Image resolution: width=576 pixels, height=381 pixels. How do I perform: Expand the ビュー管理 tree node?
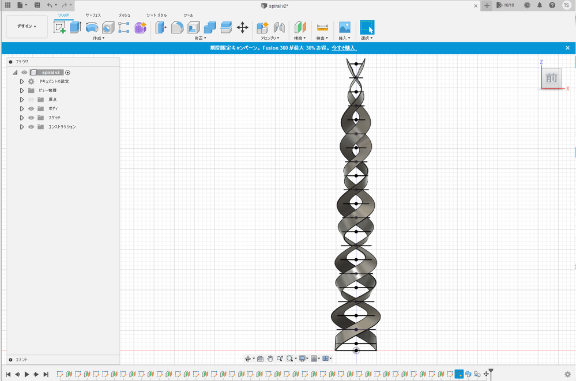(x=22, y=90)
